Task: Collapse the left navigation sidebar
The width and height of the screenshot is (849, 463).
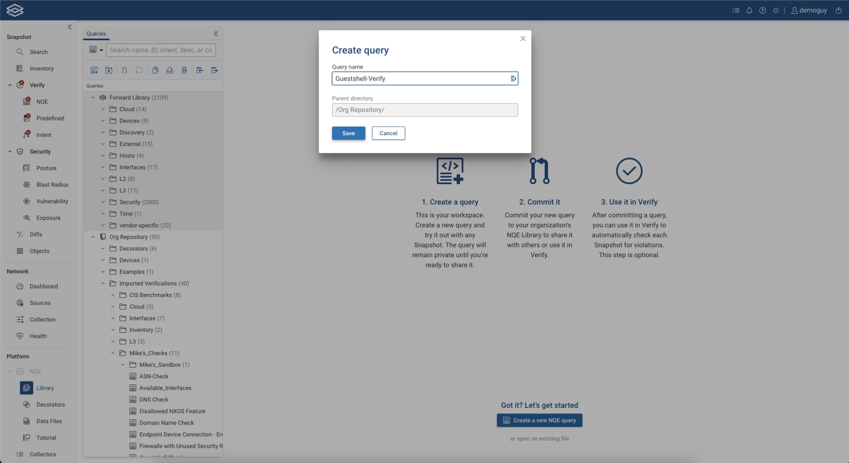Action: (x=70, y=27)
